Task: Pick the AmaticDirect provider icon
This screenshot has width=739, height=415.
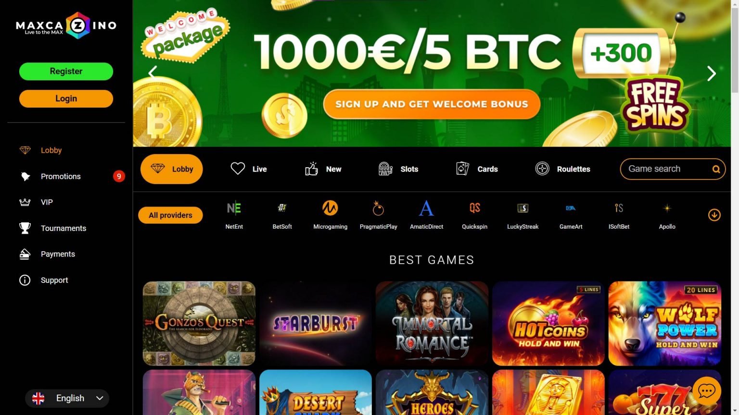Action: [x=426, y=208]
